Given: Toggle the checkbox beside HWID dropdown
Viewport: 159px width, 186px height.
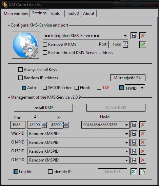Looking at the screenshot, I should click(121, 87).
